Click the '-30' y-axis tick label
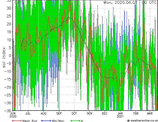This screenshot has width=158, height=122. [8, 103]
